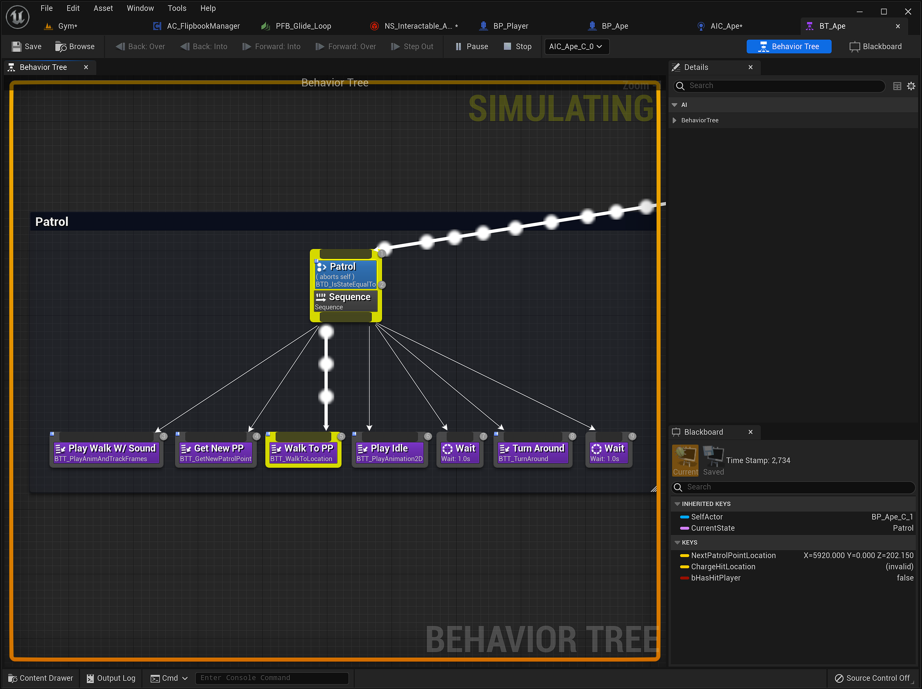Pause the behavior tree simulation
The height and width of the screenshot is (689, 922).
click(x=471, y=46)
